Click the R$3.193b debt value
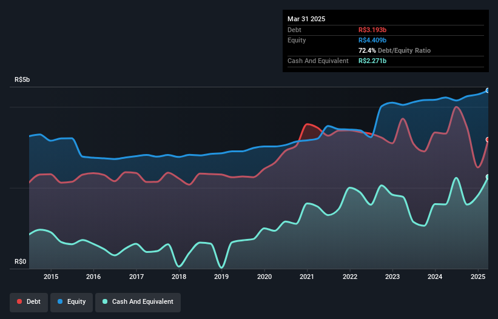This screenshot has height=319, width=498. pyautogui.click(x=372, y=30)
